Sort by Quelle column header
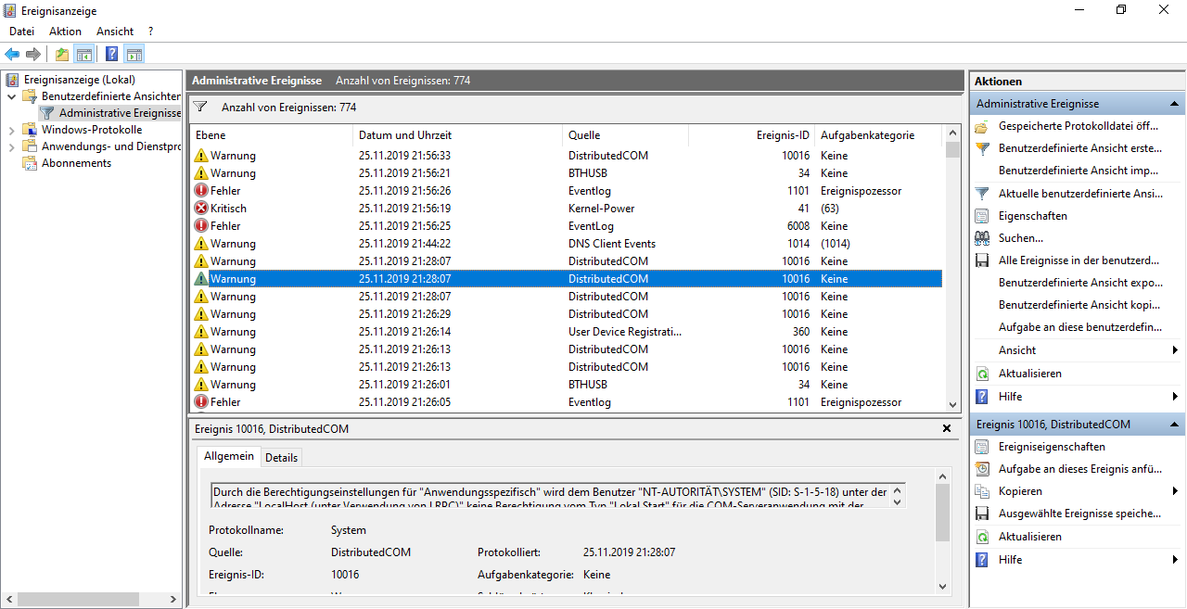 click(x=626, y=135)
